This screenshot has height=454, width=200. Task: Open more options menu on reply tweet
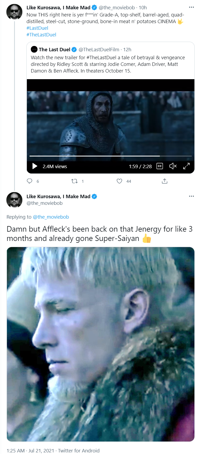coord(191,196)
